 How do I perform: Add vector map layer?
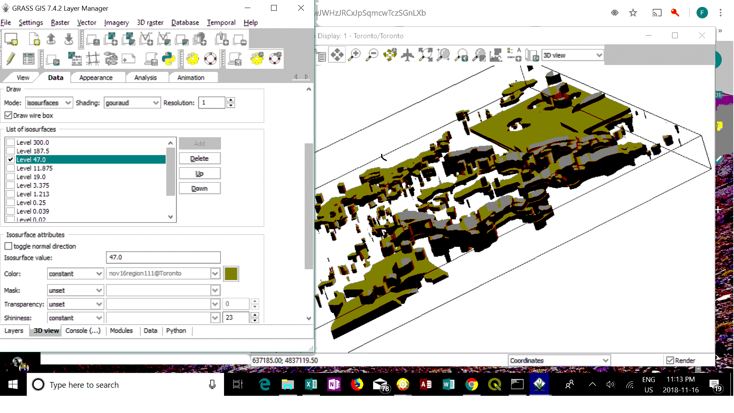[146, 39]
